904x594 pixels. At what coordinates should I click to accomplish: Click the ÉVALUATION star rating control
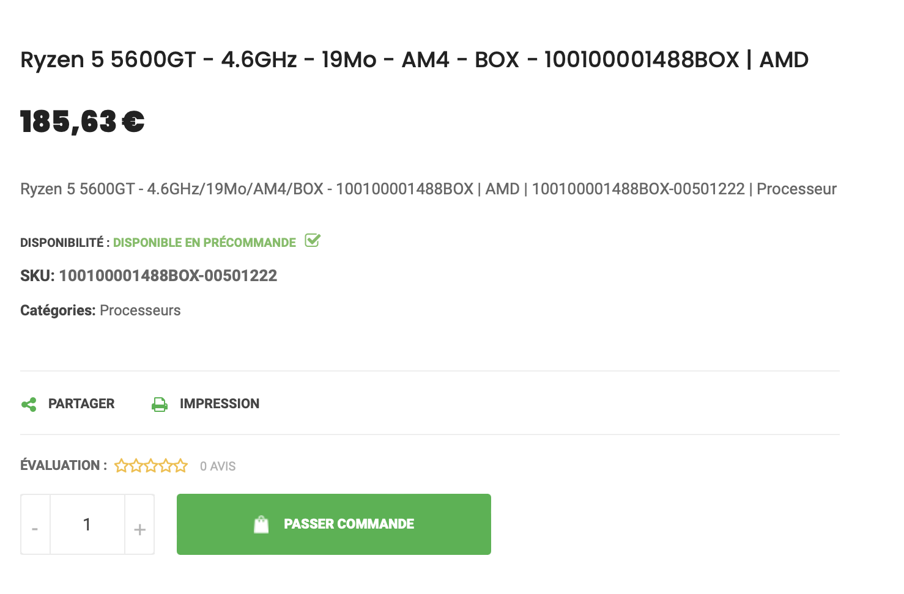click(150, 466)
